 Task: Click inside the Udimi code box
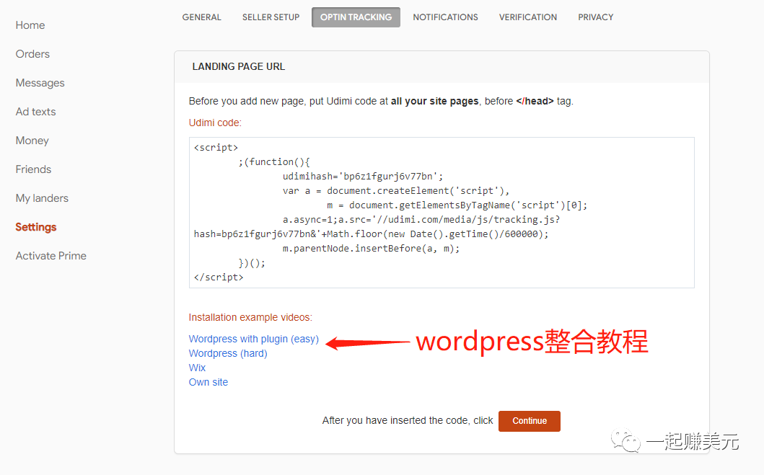tap(442, 212)
